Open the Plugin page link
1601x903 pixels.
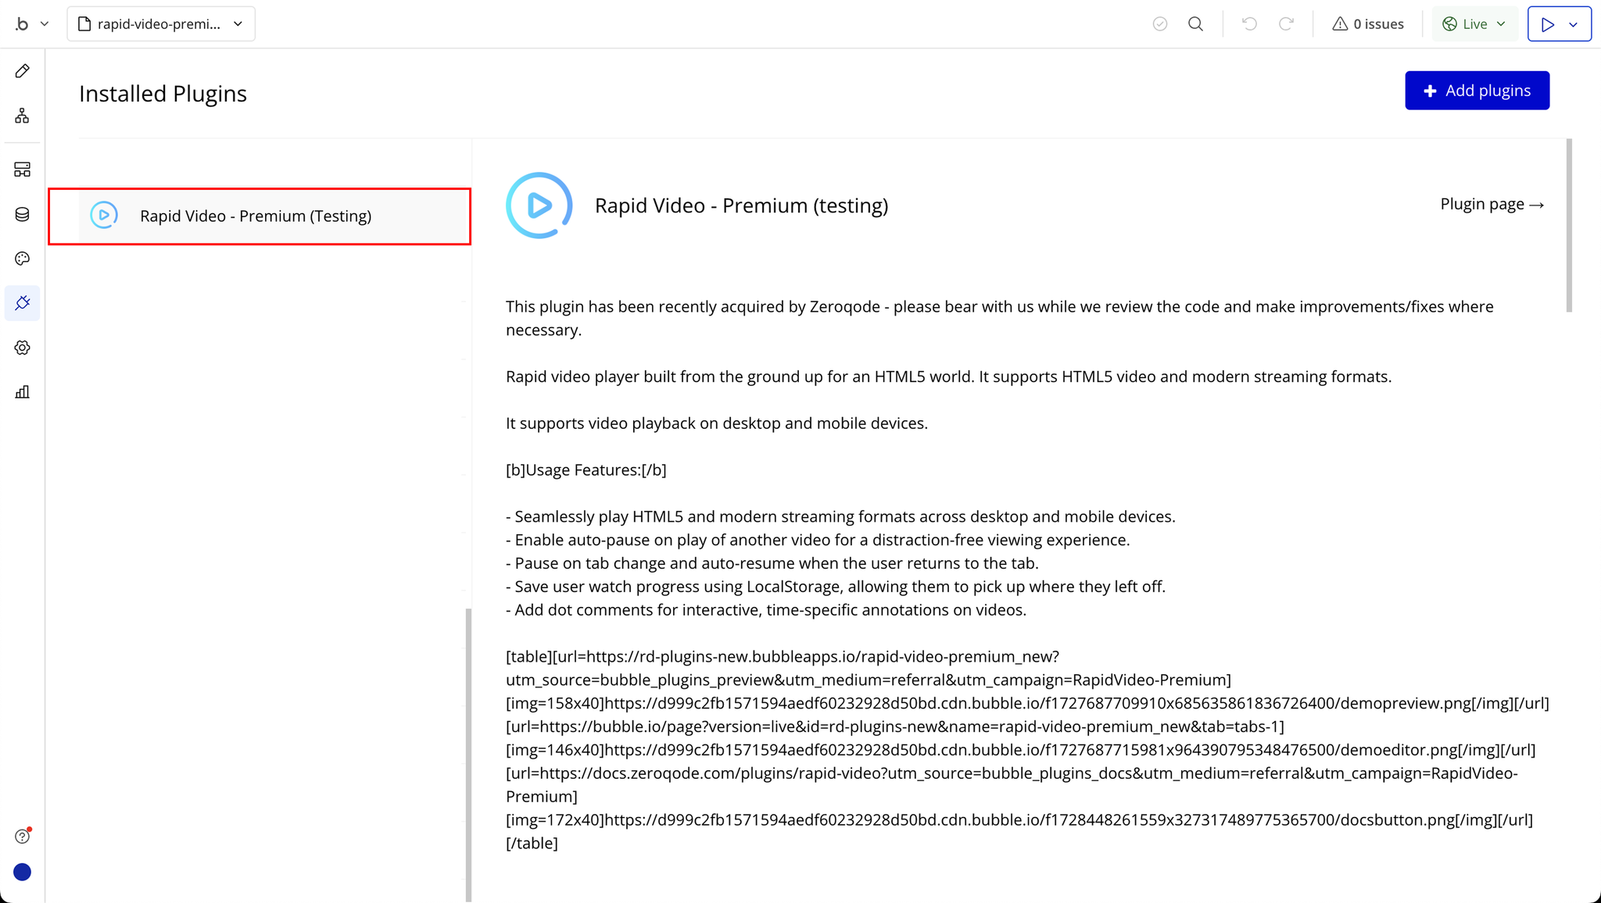(1492, 205)
